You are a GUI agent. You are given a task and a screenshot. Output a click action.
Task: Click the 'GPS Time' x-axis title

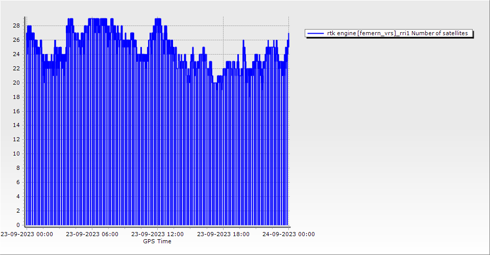coord(157,241)
